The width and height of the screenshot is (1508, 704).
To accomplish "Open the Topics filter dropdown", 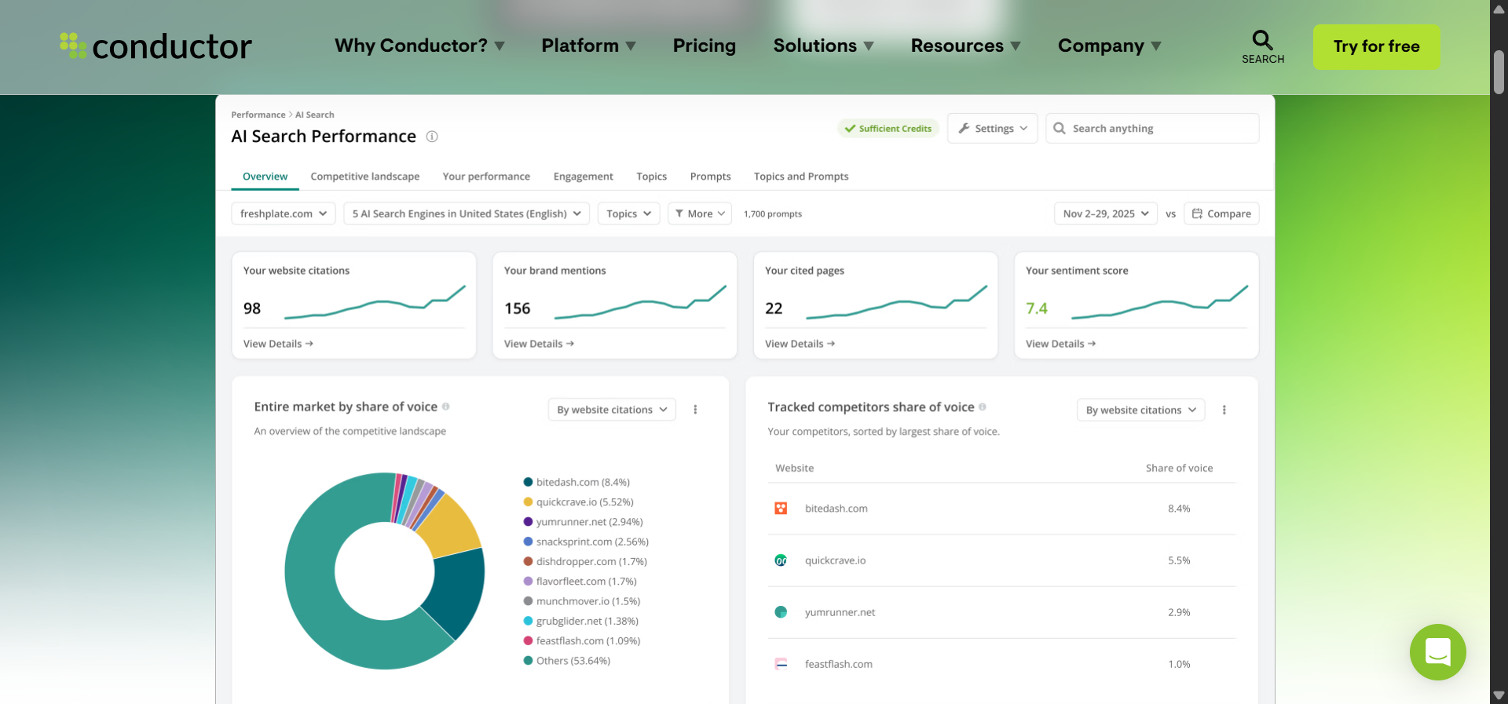I will pyautogui.click(x=629, y=213).
